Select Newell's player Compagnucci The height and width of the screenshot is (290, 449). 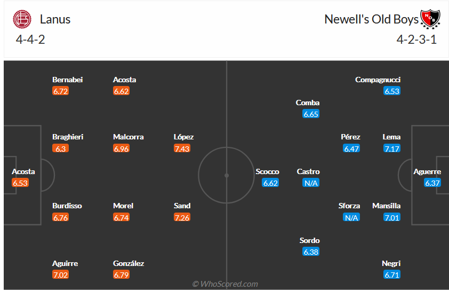click(x=378, y=80)
